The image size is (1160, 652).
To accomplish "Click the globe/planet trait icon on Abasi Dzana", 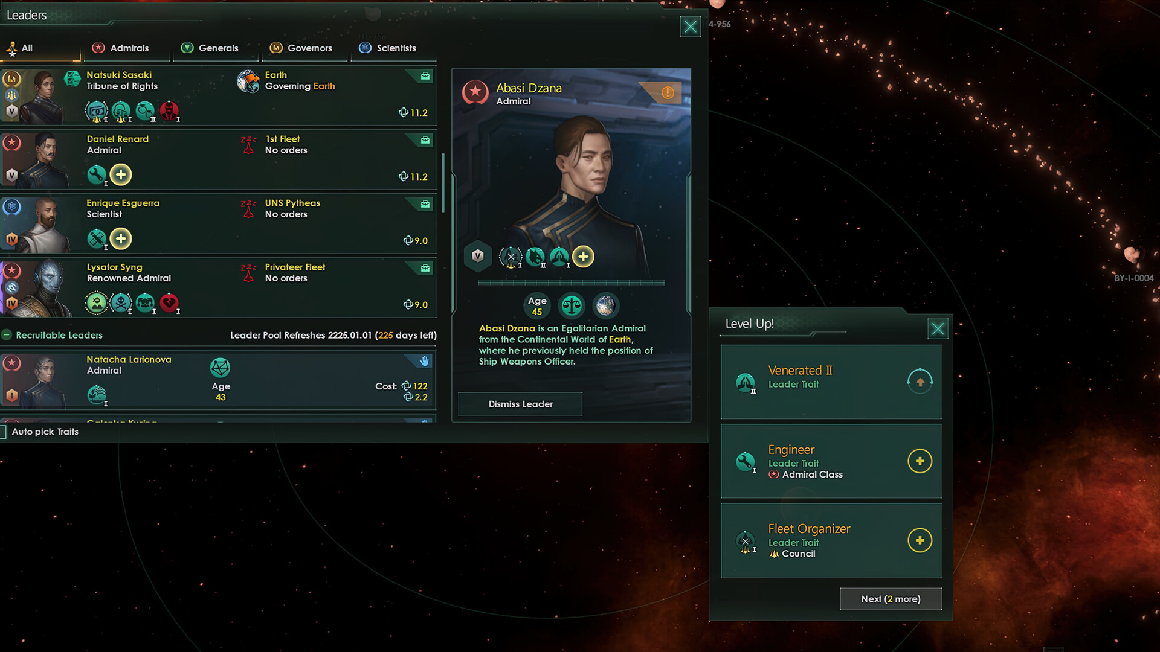I will (x=605, y=305).
